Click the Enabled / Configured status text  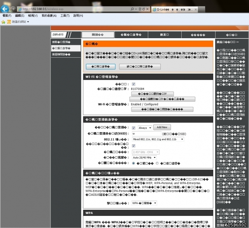click(x=144, y=104)
